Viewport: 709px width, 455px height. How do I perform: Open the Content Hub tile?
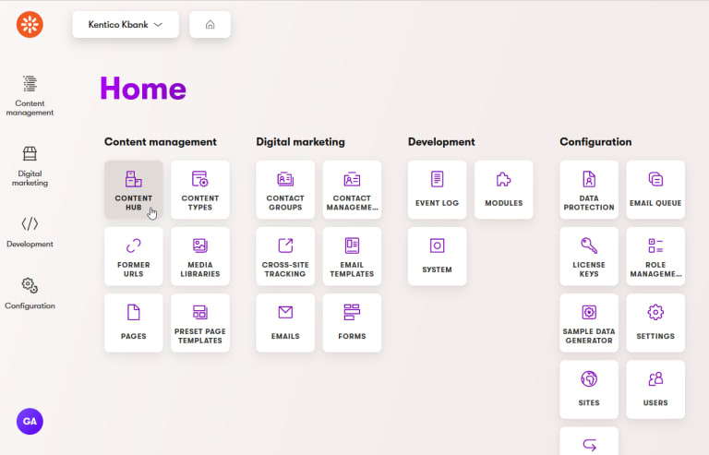[133, 190]
